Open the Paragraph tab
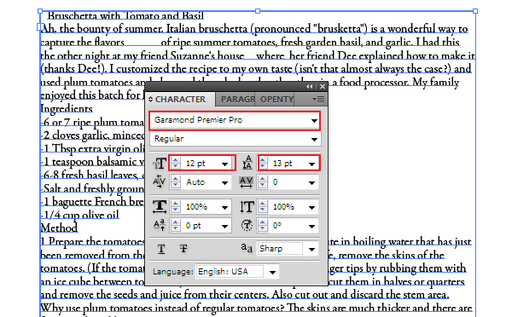Viewport: 512px width, 317px height. coord(238,99)
